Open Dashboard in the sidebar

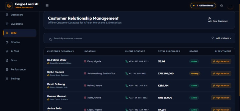click(20, 15)
